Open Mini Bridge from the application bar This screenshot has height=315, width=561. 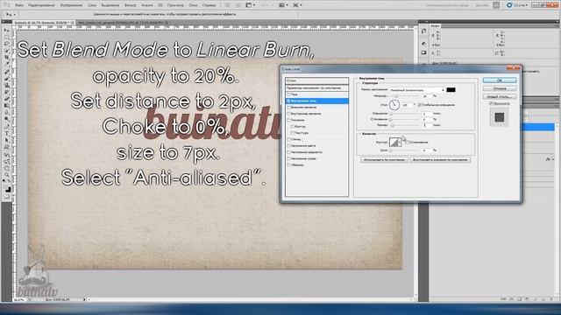238,5
